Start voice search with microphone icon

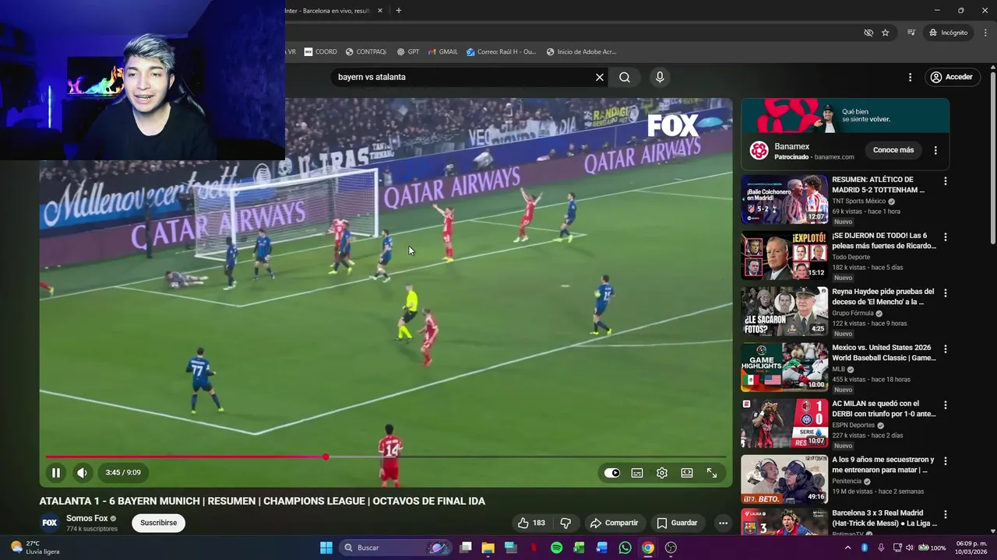coord(660,77)
